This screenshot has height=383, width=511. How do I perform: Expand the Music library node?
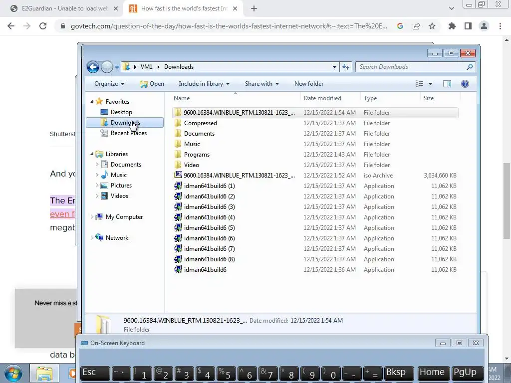[x=97, y=175]
